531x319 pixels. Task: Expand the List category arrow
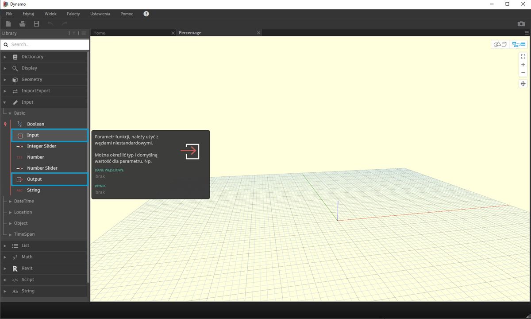coord(5,245)
